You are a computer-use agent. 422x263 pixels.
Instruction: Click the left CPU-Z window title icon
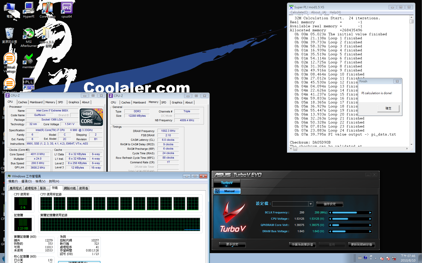(x=8, y=96)
